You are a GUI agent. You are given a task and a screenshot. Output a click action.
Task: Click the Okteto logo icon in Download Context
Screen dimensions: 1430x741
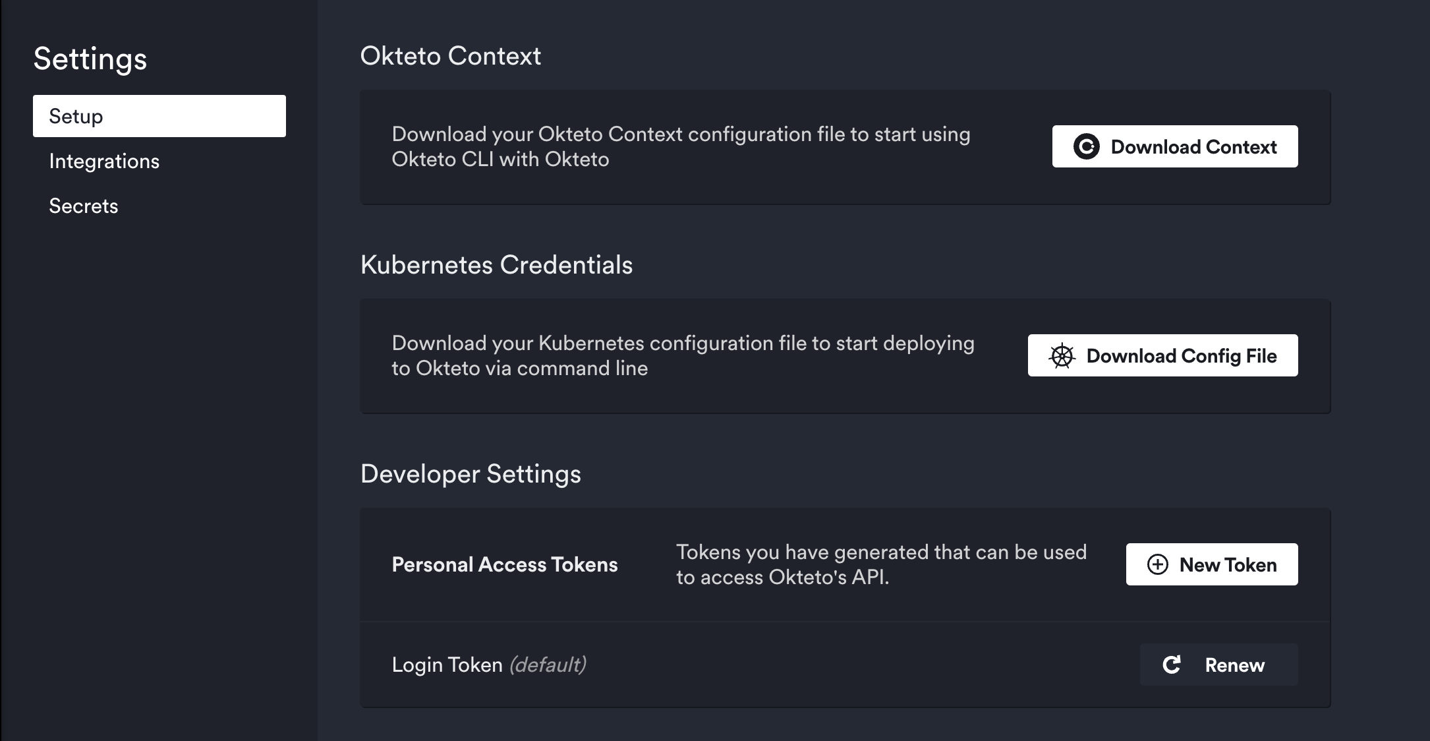point(1086,146)
